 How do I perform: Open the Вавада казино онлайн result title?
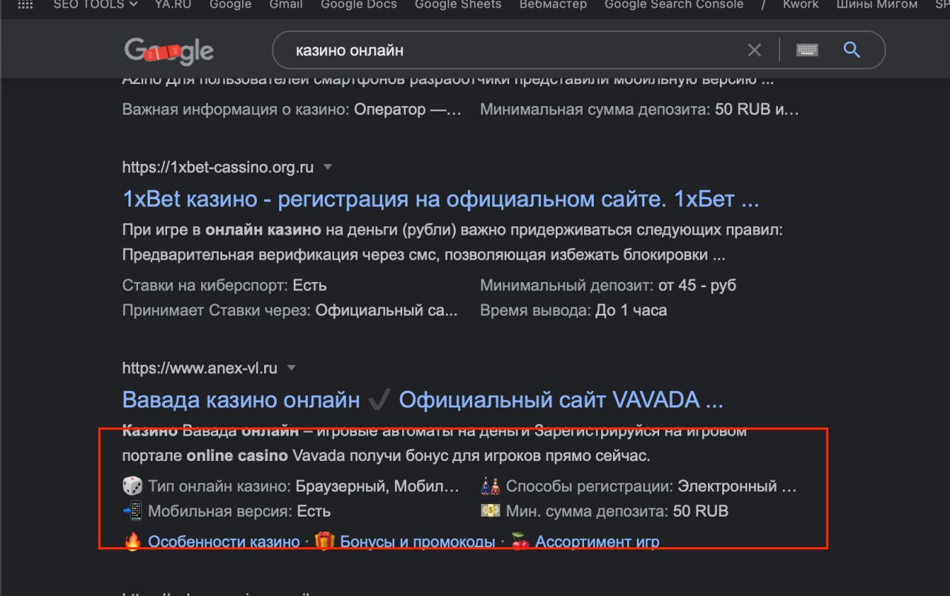[x=422, y=400]
